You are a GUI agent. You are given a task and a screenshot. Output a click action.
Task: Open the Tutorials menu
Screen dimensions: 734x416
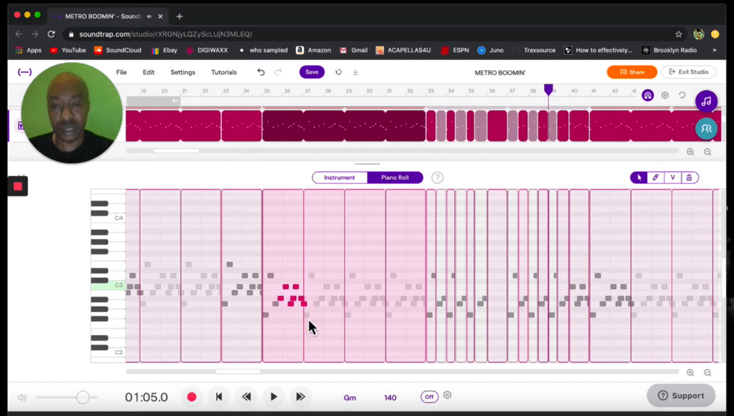(x=224, y=72)
